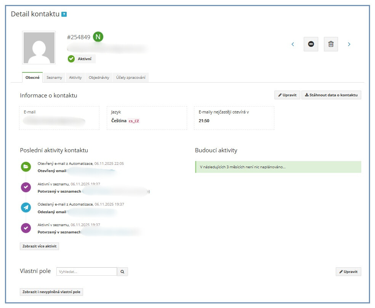Show unfilled fields via Zobrazit i nevyplněná
This screenshot has height=308, width=375.
tap(51, 292)
